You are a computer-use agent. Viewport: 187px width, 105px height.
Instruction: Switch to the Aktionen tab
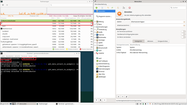[150, 41]
